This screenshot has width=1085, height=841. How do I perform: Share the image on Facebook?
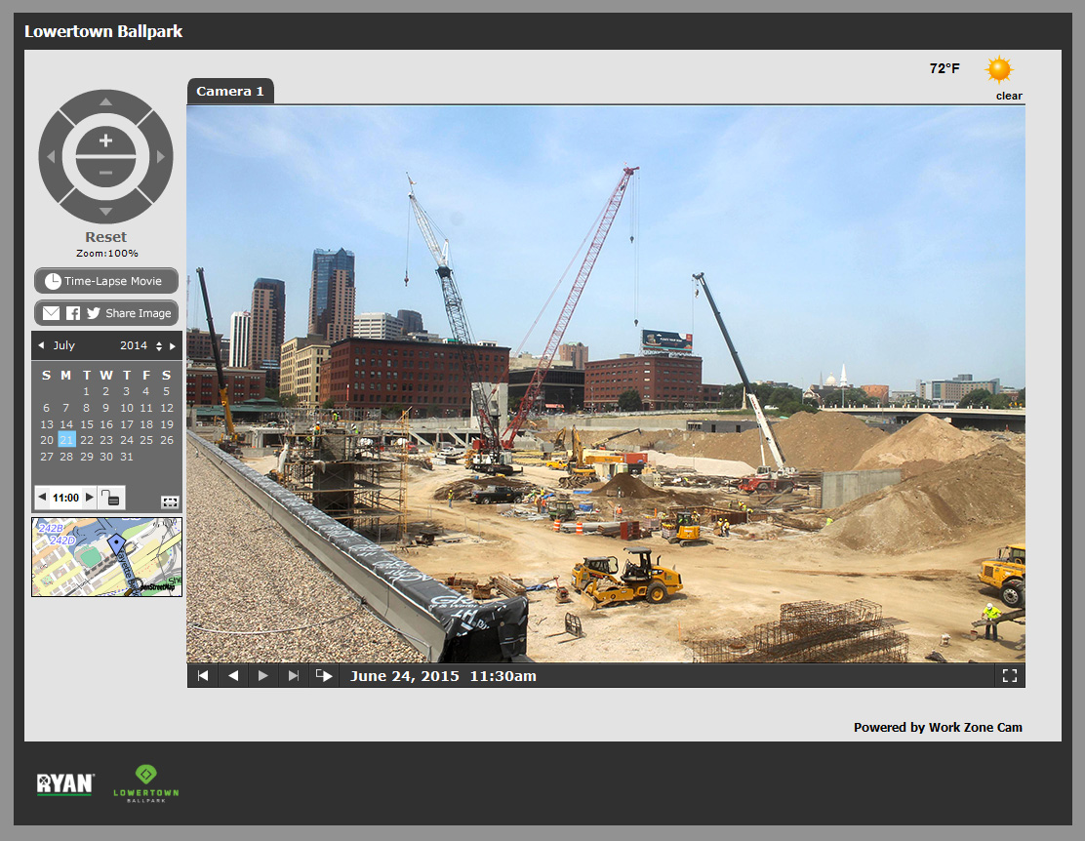71,312
